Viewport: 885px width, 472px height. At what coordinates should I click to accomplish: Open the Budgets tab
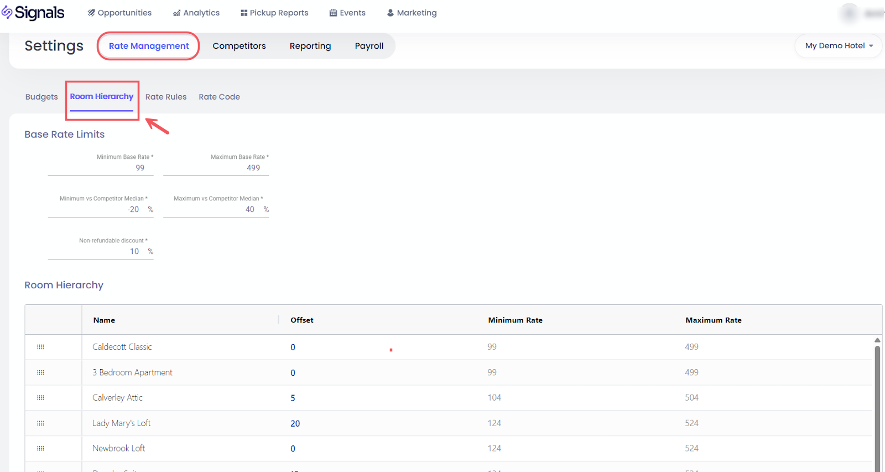pyautogui.click(x=41, y=97)
